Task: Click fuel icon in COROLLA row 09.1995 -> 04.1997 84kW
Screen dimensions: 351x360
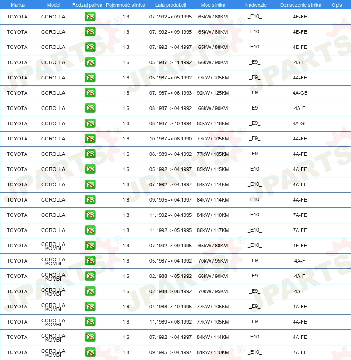Action: pos(90,200)
